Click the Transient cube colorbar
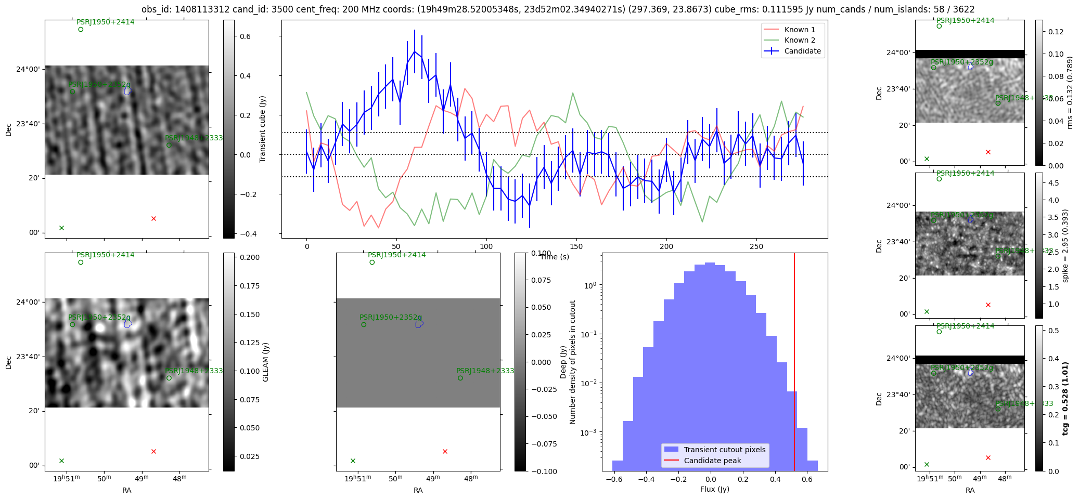 pos(228,129)
